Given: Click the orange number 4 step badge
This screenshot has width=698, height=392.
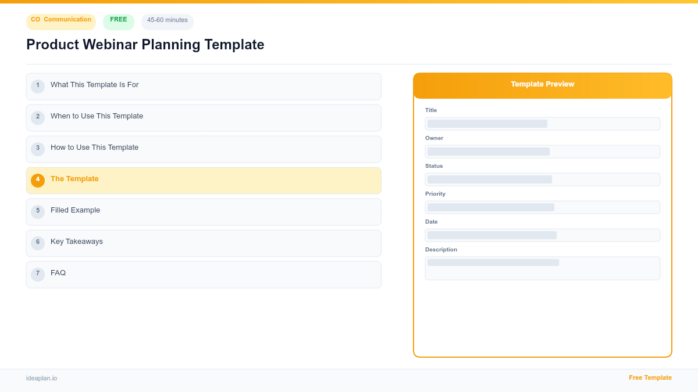Looking at the screenshot, I should click(38, 181).
